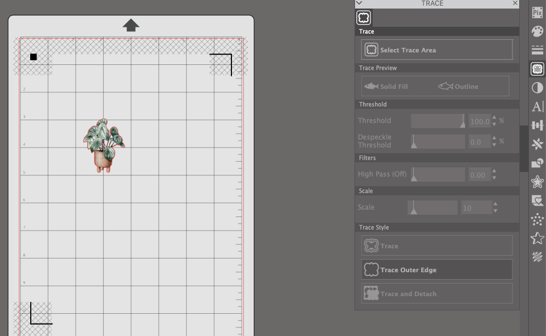Click the Trace style button
Image resolution: width=546 pixels, height=336 pixels.
click(x=437, y=245)
